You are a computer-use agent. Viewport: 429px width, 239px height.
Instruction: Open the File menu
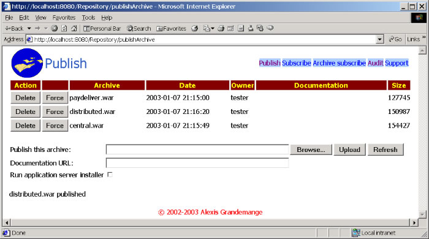coord(9,18)
